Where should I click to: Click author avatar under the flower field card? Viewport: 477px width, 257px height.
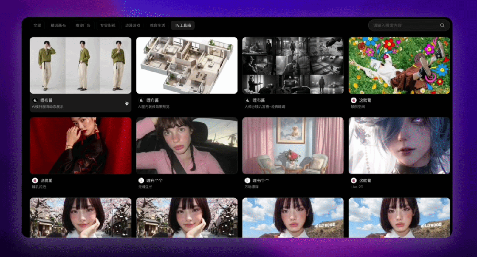[x=354, y=100]
